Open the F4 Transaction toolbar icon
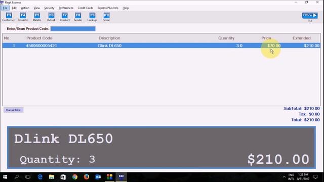Viewport: 324px width, 182px height. (x=23, y=17)
